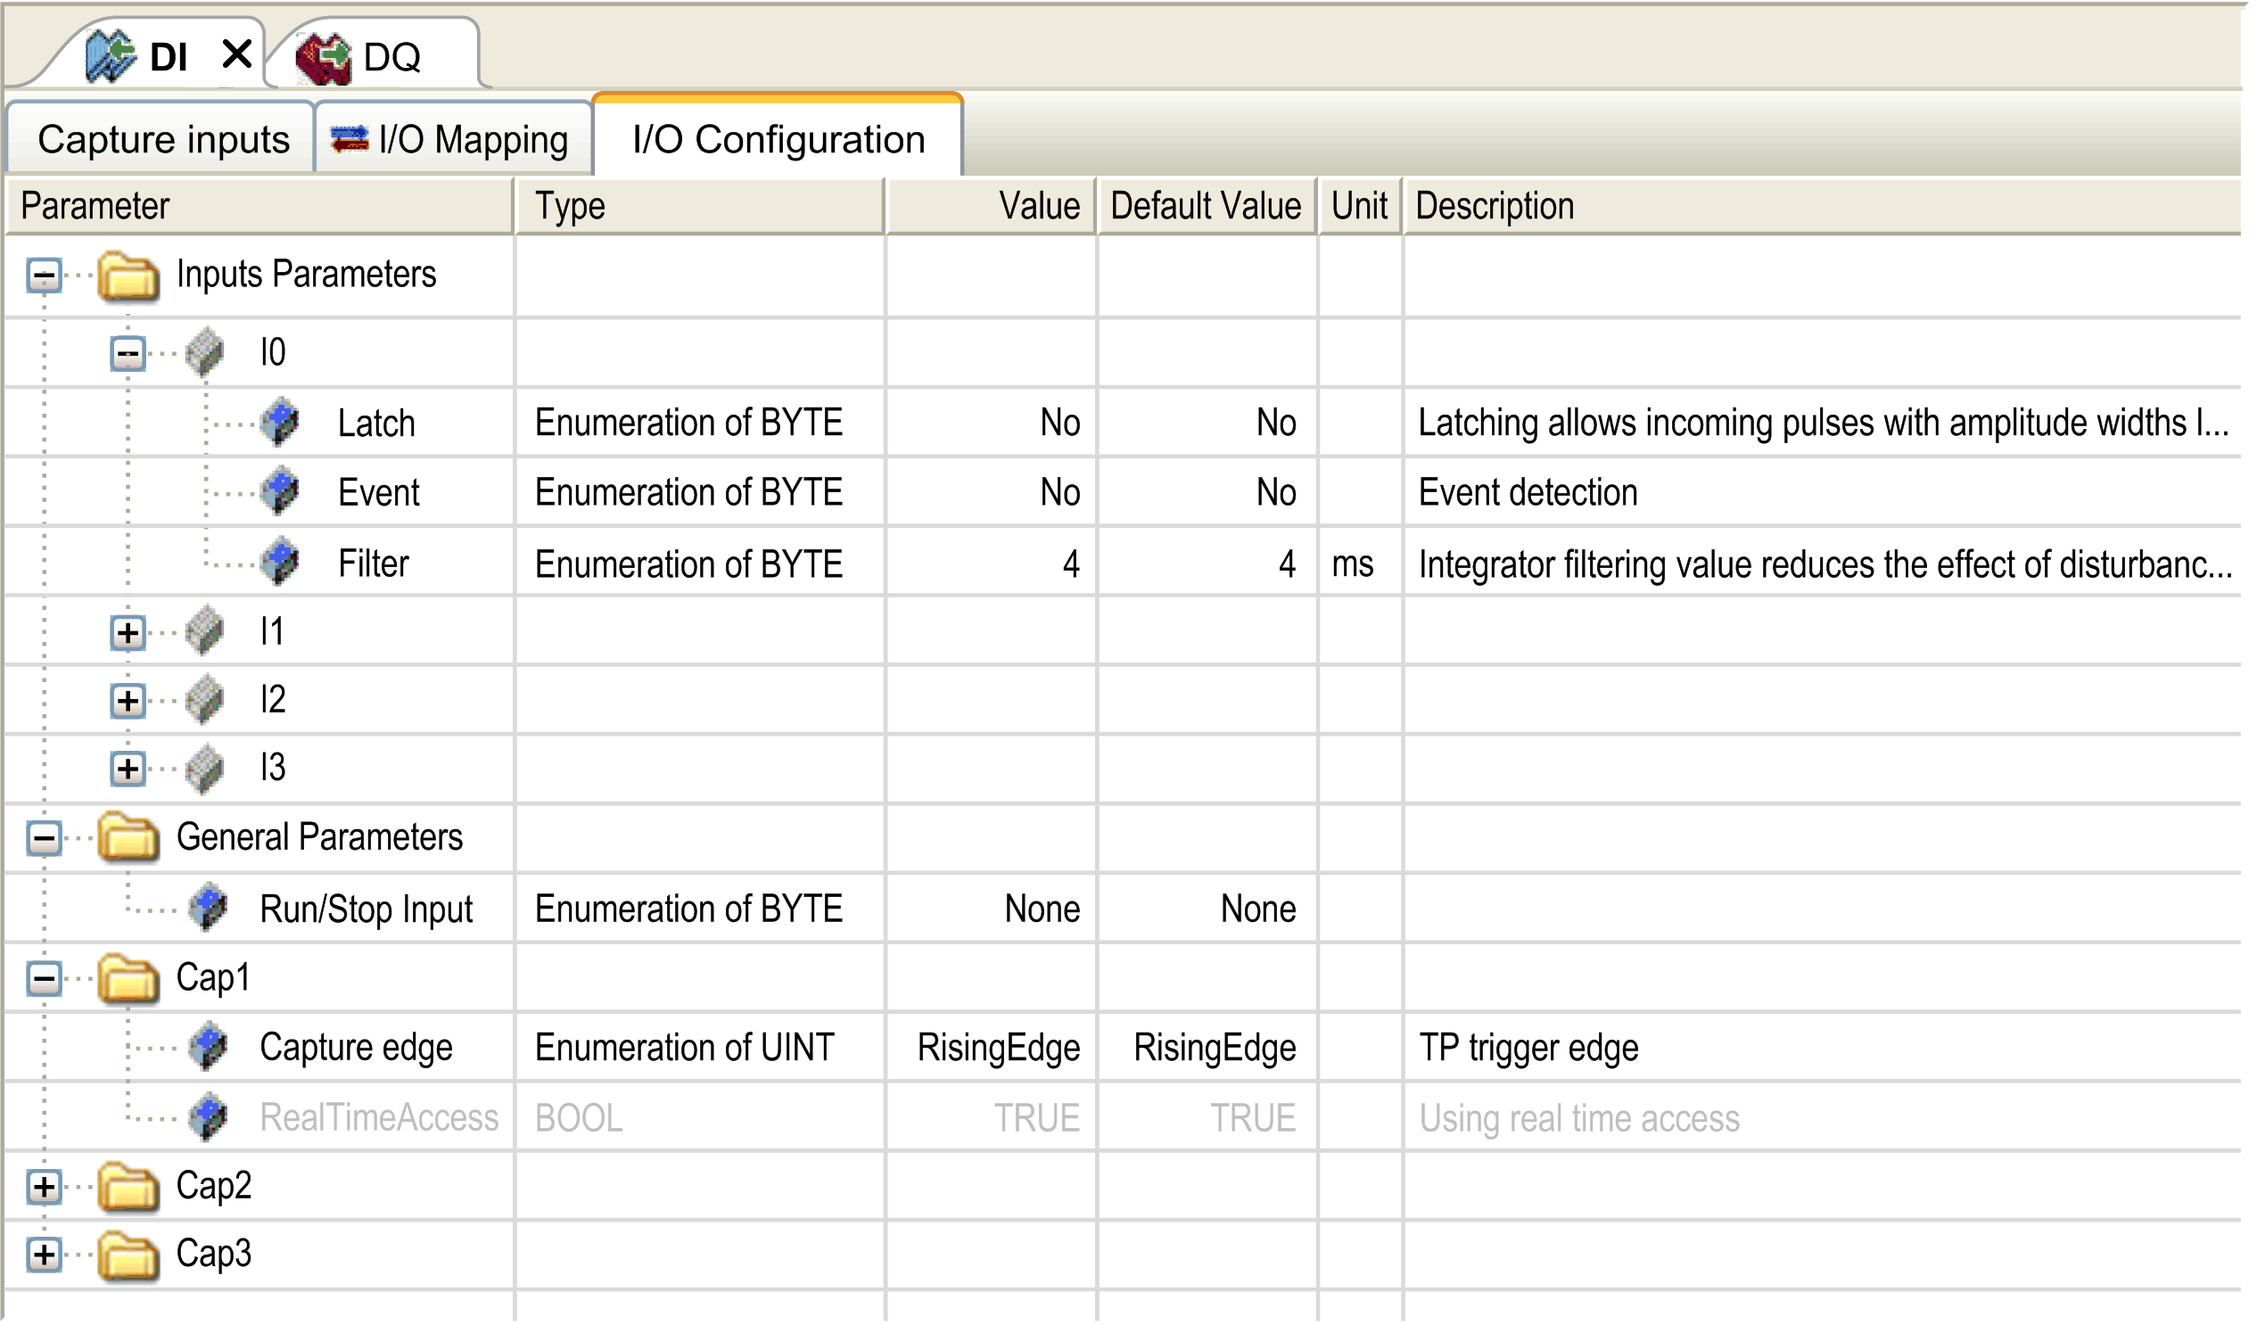
Task: Click the Inputs Parameters folder icon
Action: pos(128,275)
